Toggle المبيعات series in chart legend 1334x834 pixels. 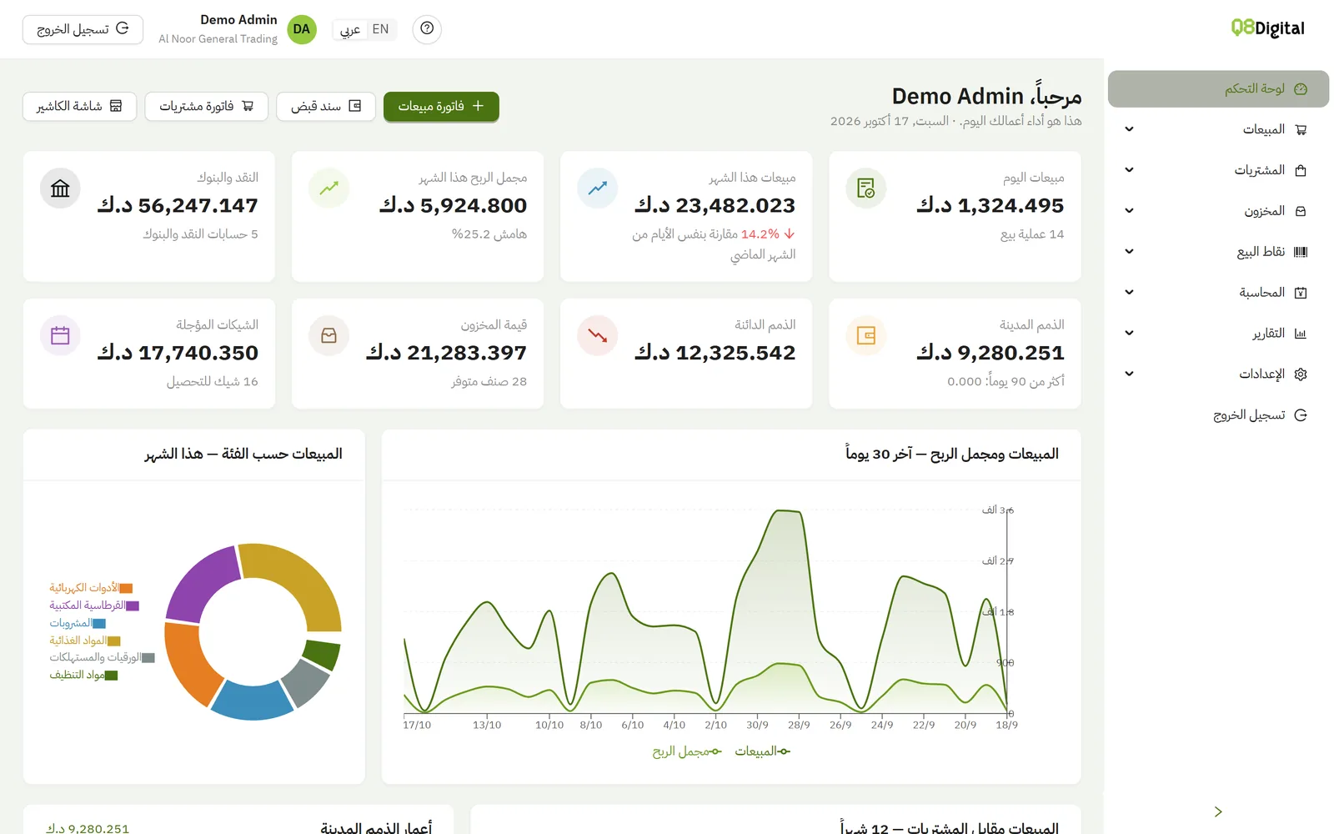pyautogui.click(x=762, y=751)
